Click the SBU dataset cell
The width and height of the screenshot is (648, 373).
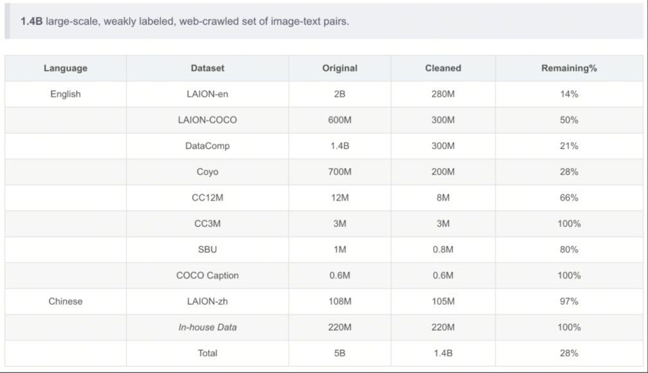tap(208, 250)
